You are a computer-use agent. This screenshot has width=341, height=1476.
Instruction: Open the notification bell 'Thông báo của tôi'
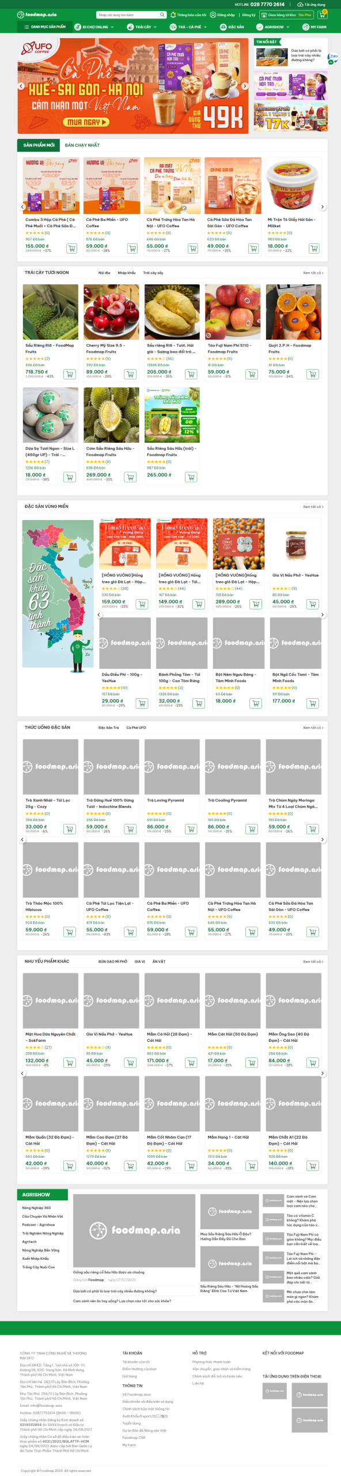(188, 15)
